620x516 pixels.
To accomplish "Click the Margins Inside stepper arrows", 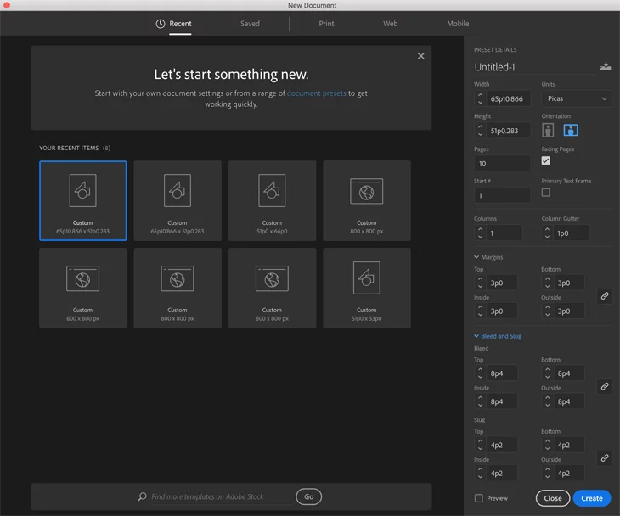I will pyautogui.click(x=480, y=311).
